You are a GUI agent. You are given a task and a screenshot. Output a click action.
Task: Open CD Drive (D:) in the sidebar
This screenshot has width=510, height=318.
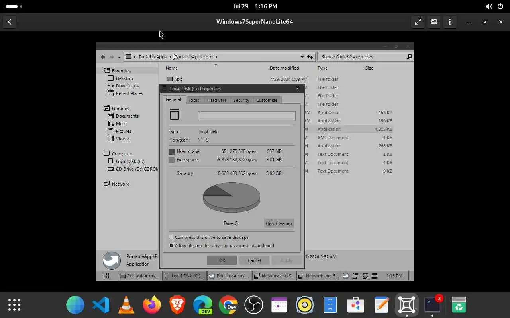pos(133,169)
